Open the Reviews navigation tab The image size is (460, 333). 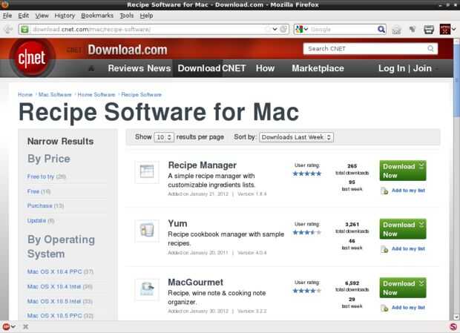(x=126, y=68)
